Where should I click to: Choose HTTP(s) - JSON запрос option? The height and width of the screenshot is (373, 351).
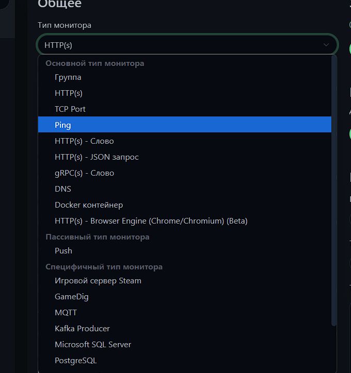[x=185, y=157]
